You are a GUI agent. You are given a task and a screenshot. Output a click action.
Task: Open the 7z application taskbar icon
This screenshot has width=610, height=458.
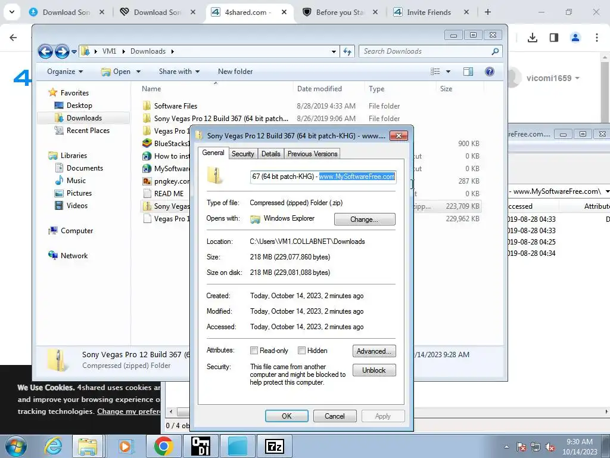point(275,446)
